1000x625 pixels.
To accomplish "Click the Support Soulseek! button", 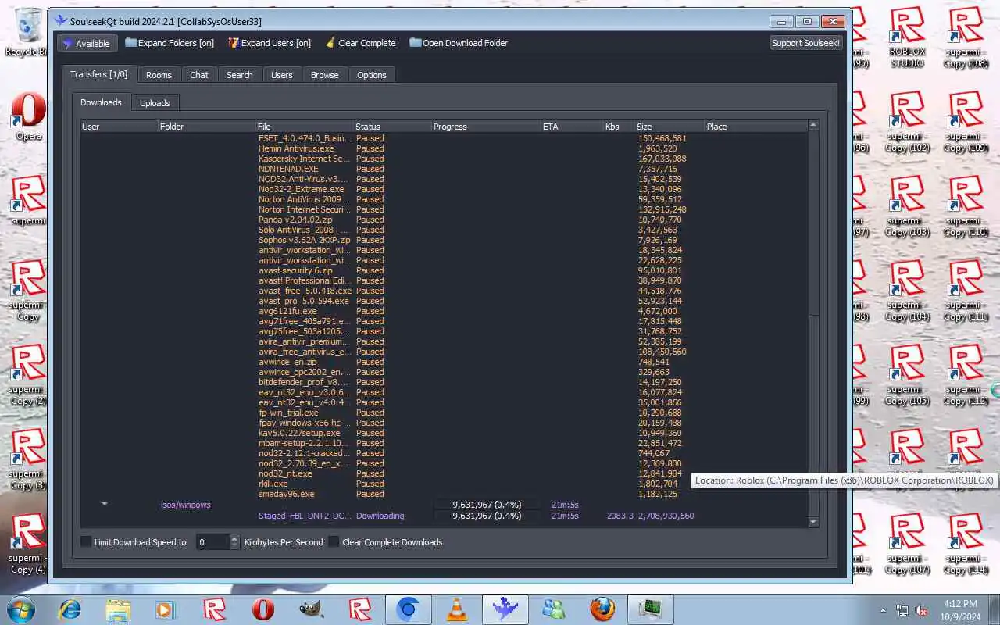I will pos(805,43).
